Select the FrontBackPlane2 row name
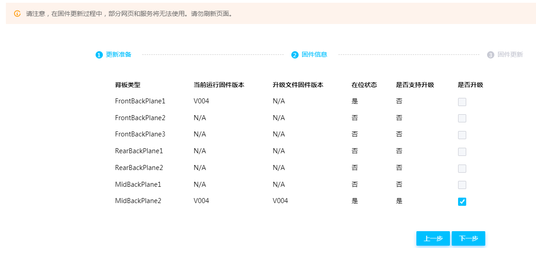The width and height of the screenshot is (536, 262). tap(140, 118)
